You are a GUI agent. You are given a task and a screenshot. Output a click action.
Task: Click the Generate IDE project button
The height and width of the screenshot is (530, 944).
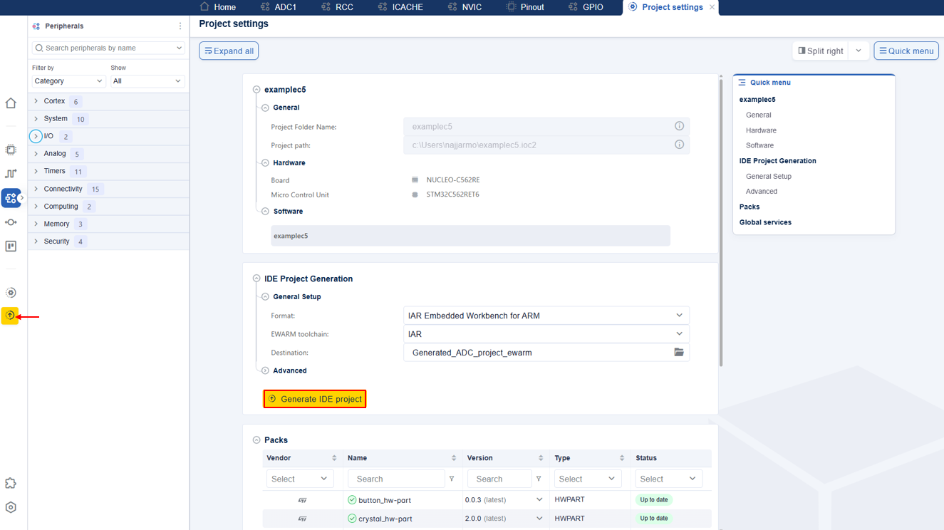(x=315, y=399)
